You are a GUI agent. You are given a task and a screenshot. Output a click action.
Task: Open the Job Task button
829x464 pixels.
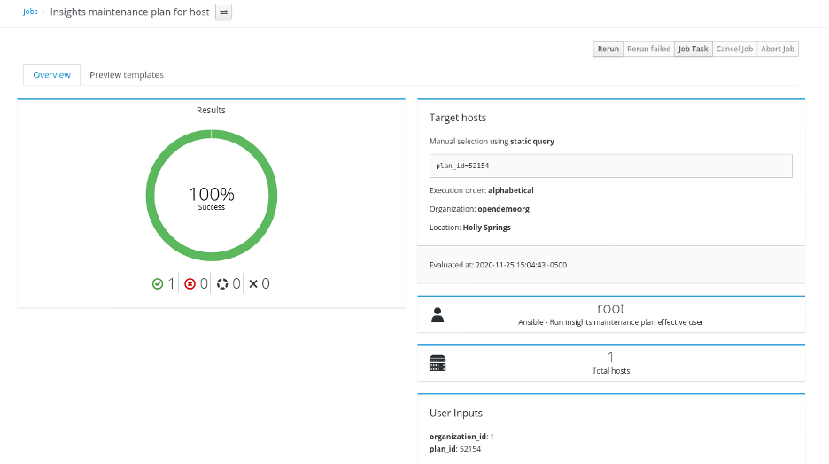pos(693,49)
